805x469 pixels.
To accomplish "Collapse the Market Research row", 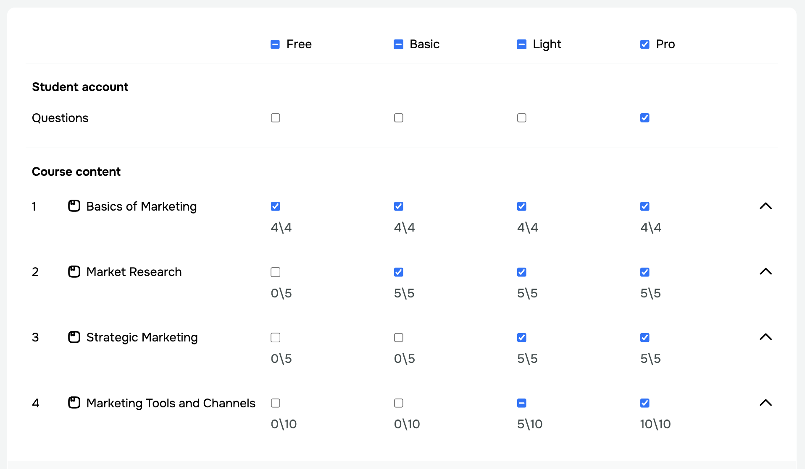I will coord(766,272).
